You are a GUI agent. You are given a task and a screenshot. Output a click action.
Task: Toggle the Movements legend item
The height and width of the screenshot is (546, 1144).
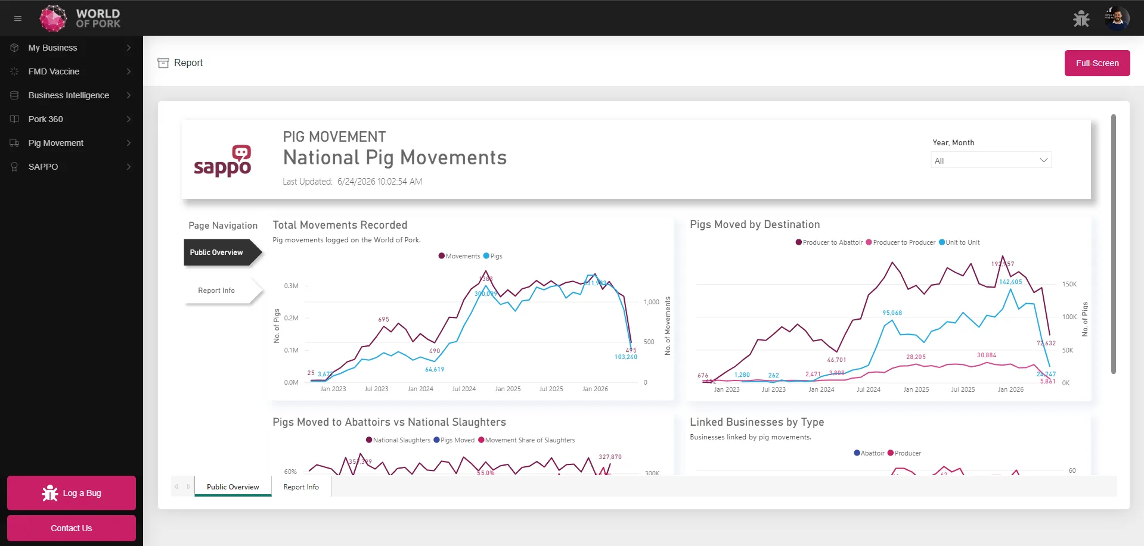[459, 256]
